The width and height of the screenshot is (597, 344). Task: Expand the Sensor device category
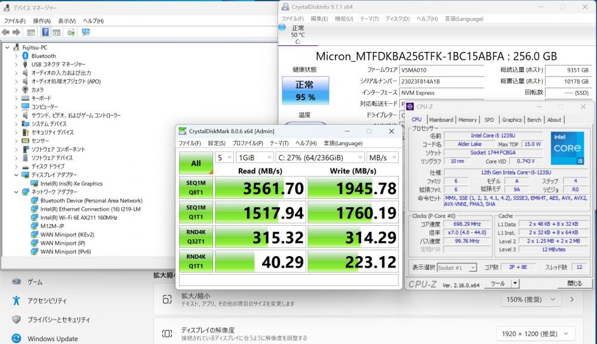16,141
